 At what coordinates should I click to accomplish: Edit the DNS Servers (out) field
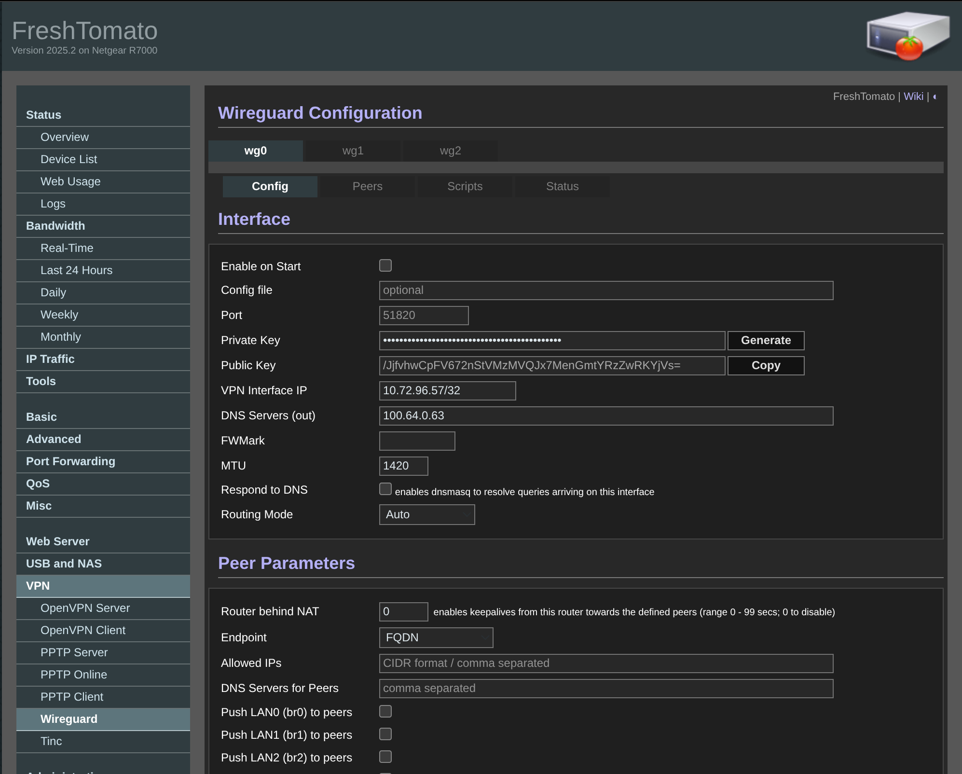606,416
